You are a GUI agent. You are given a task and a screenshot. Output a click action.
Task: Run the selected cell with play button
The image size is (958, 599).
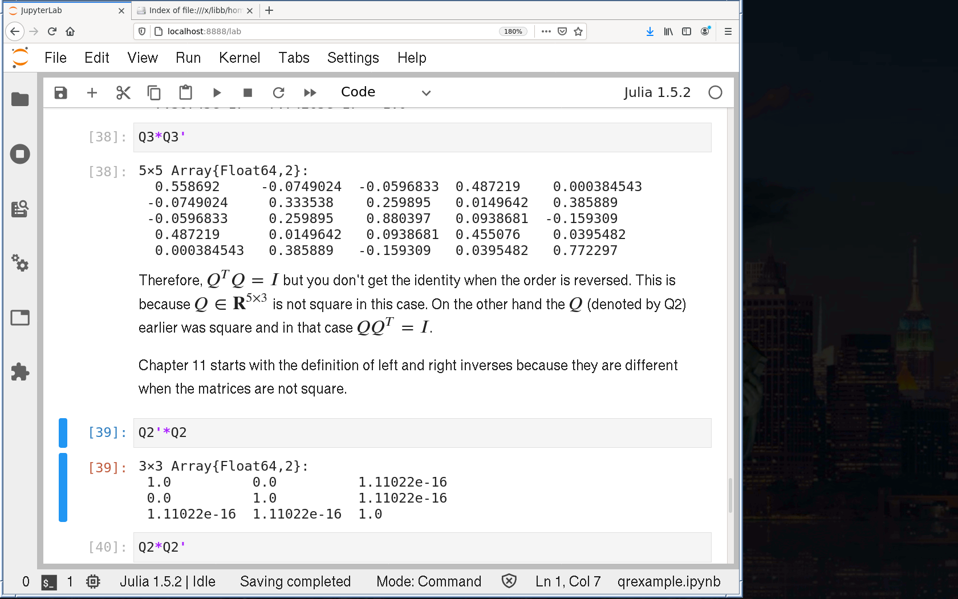[x=217, y=92]
